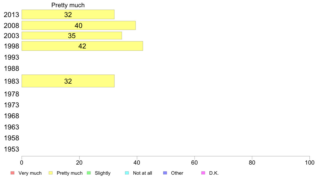Screen dimensions: 317x196
Task: Select the 2003 bar showing 35
Action: click(x=72, y=35)
